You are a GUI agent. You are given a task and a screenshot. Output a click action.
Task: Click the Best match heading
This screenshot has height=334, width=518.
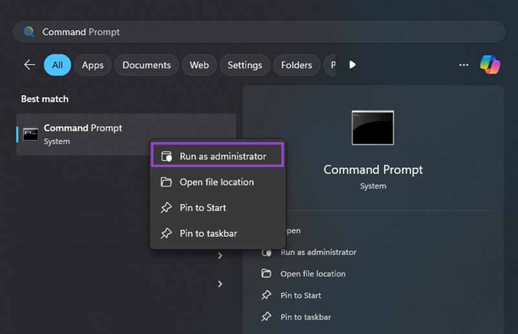pyautogui.click(x=45, y=99)
